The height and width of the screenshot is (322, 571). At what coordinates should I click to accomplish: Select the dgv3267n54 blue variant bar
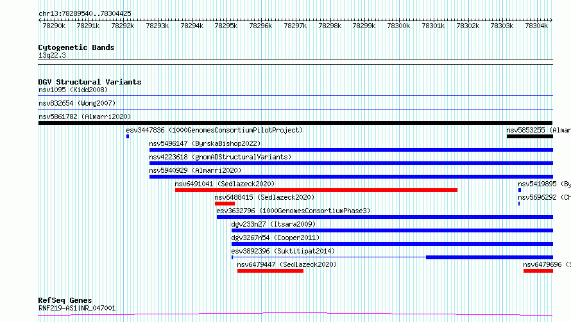(x=392, y=244)
